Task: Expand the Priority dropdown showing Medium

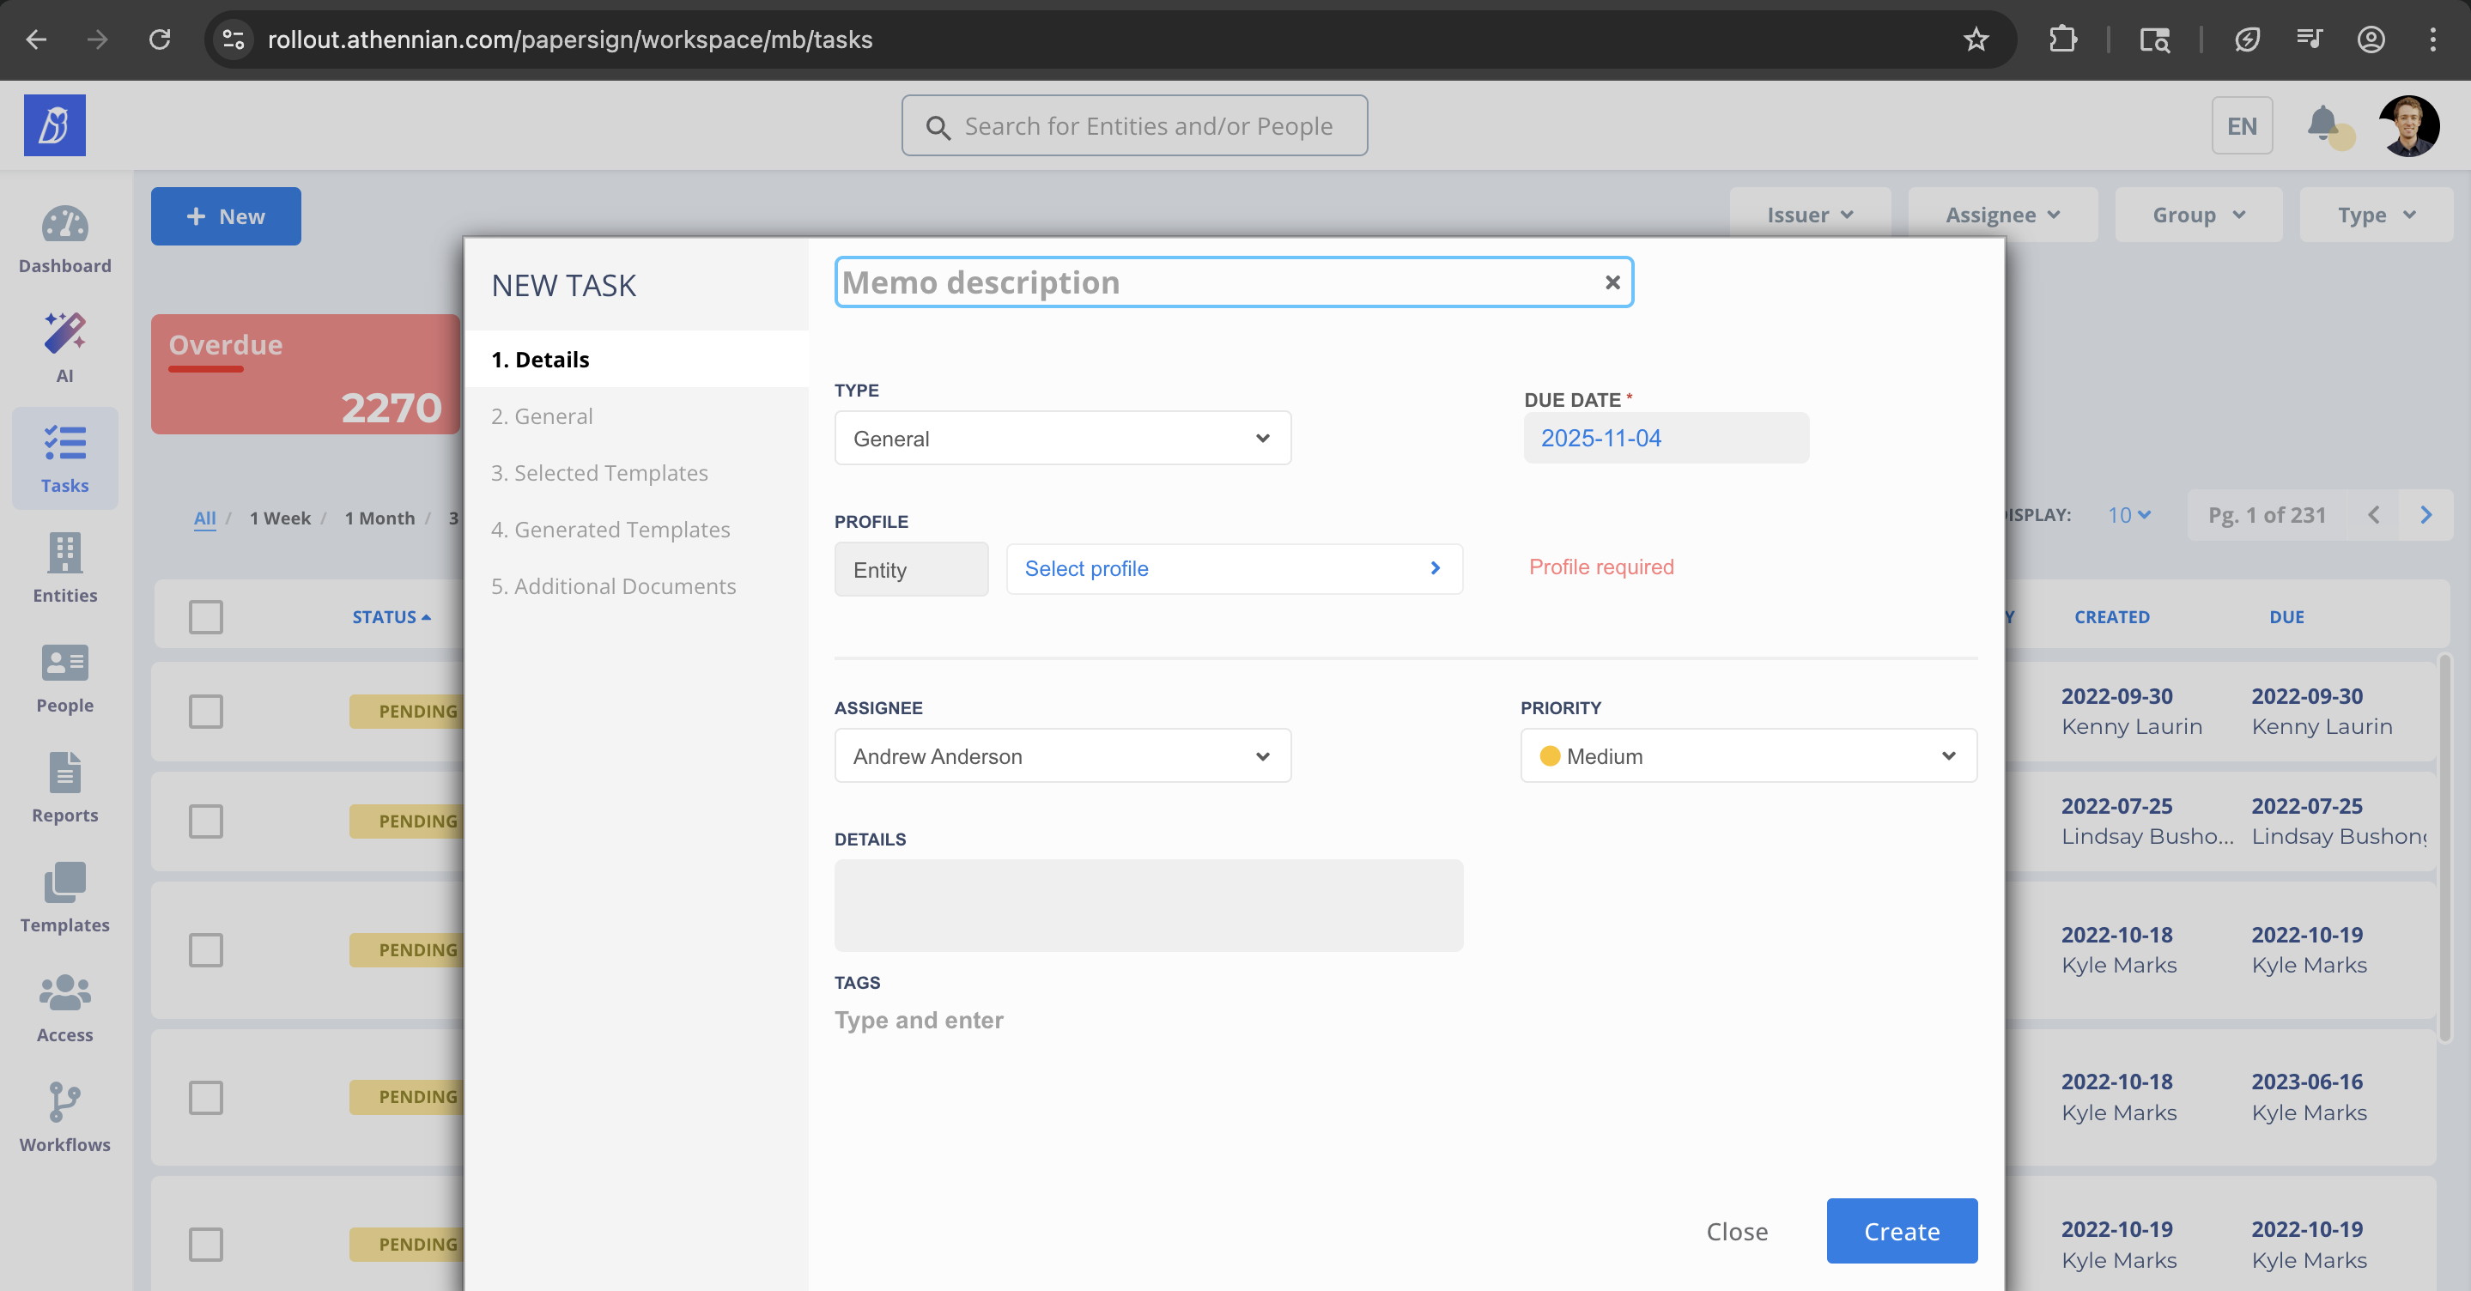Action: [x=1748, y=755]
